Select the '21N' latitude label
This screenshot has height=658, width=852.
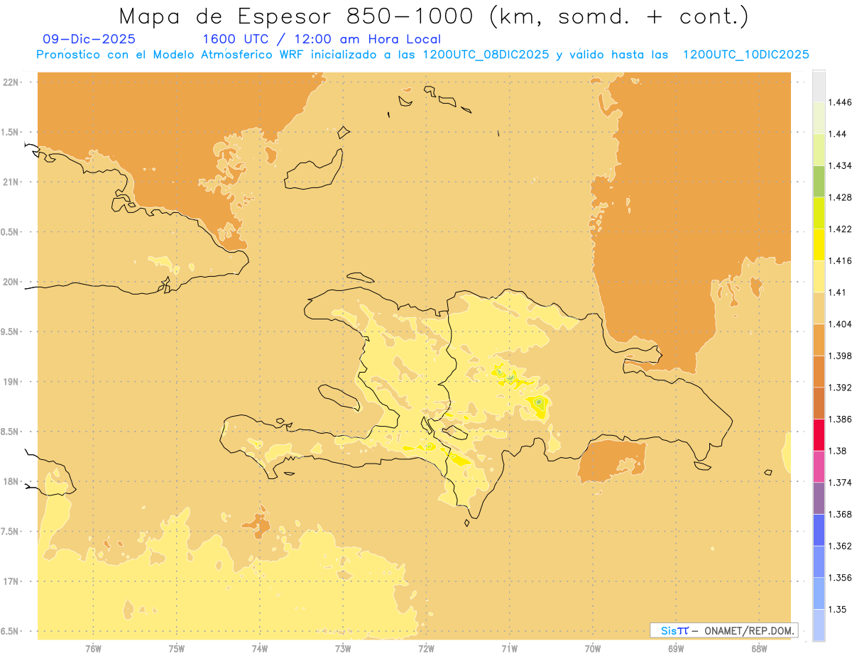point(11,182)
